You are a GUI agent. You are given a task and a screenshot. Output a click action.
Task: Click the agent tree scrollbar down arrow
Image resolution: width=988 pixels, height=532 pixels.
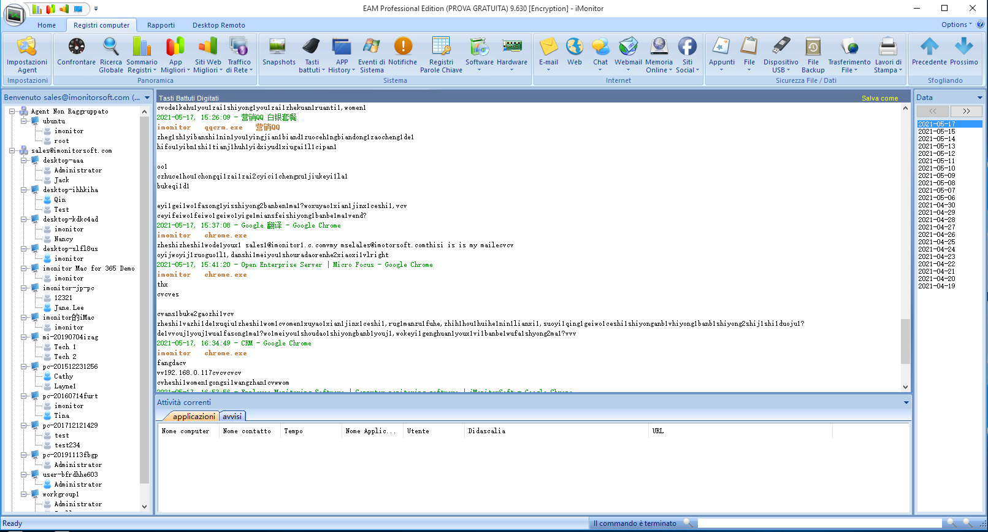coord(144,507)
